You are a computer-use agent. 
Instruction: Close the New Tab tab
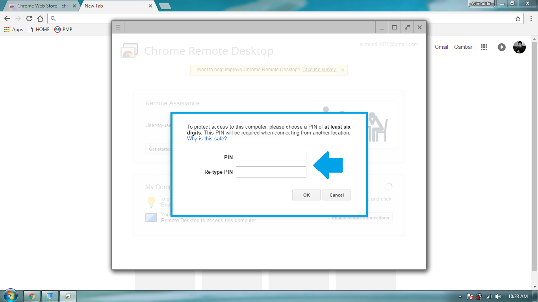click(150, 6)
